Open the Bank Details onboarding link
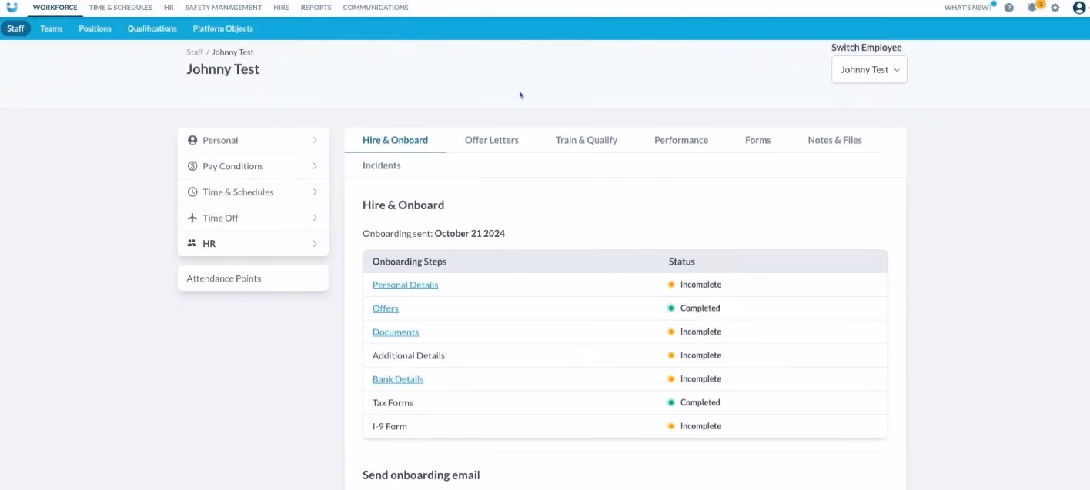Screen dimensions: 1090x490 pyautogui.click(x=398, y=379)
